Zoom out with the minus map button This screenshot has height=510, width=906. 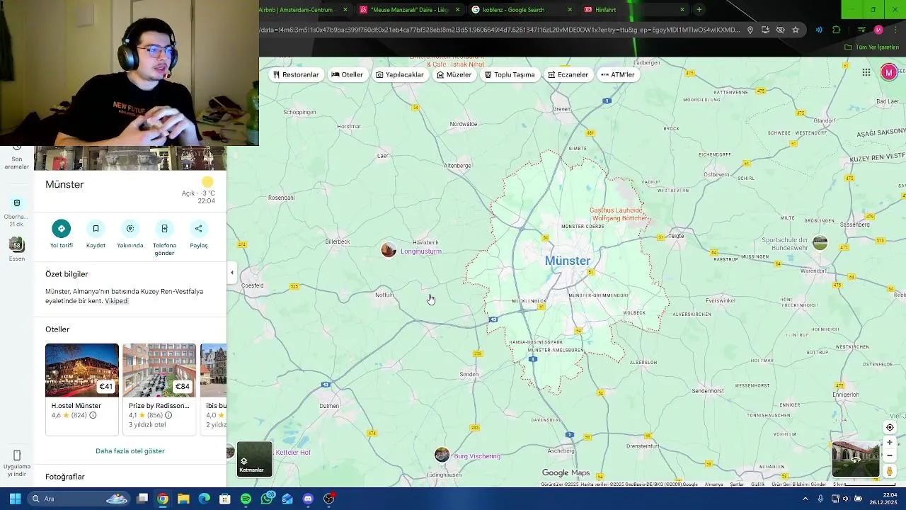(890, 455)
